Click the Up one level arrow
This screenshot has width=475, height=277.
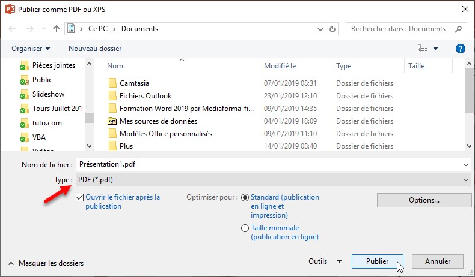coord(57,29)
